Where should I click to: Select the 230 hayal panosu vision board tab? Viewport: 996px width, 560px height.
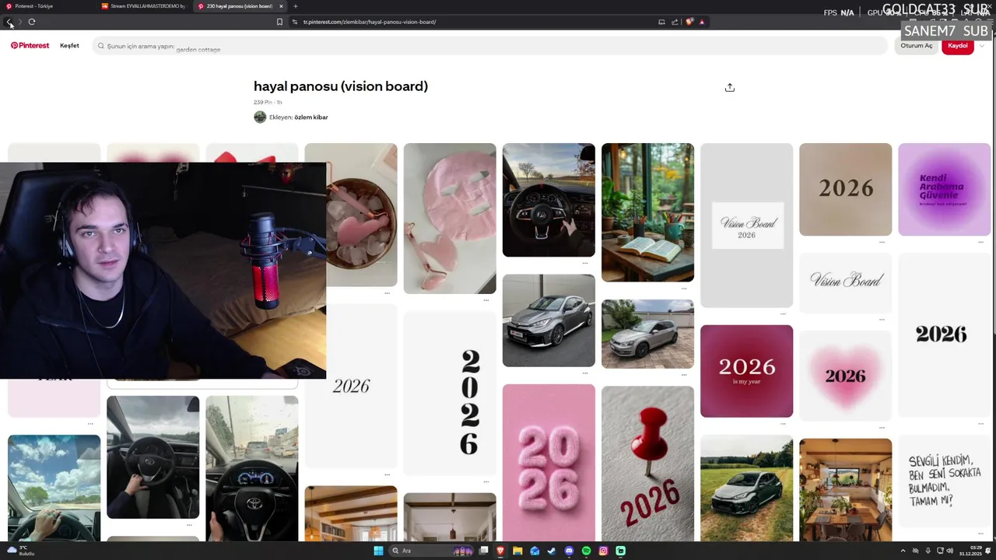pyautogui.click(x=240, y=6)
